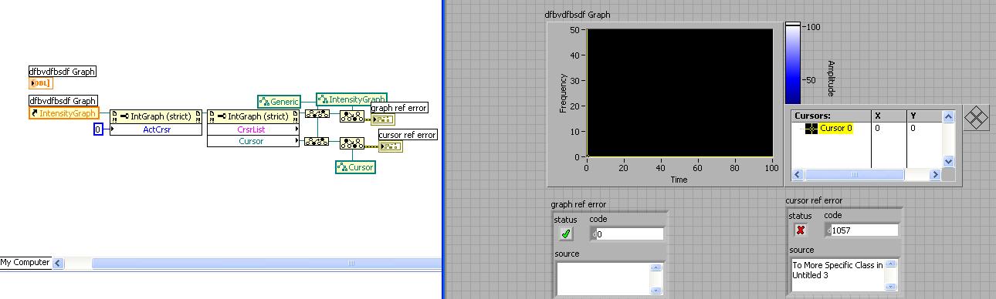Viewport: 996px width, 299px height.
Task: Select the DBL graph terminal
Action: click(x=41, y=83)
